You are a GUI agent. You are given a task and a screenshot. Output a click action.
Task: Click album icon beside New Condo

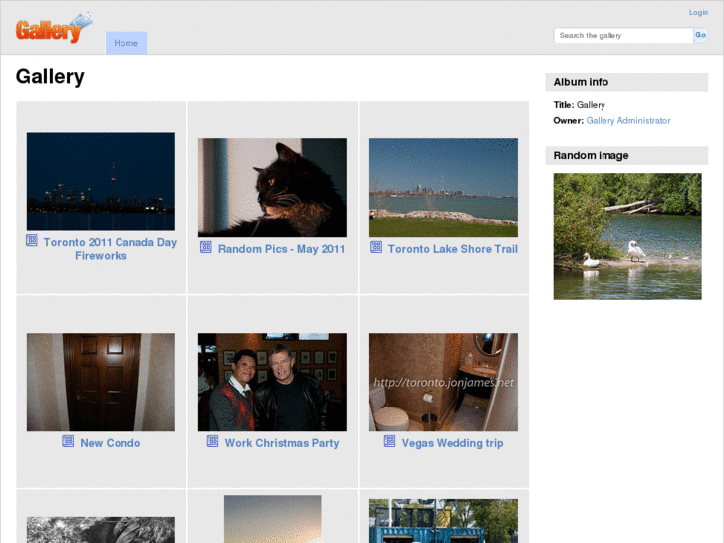[68, 441]
